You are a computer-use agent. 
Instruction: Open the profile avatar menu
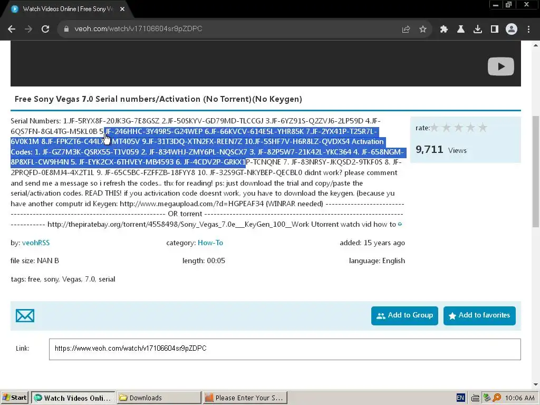tap(512, 30)
